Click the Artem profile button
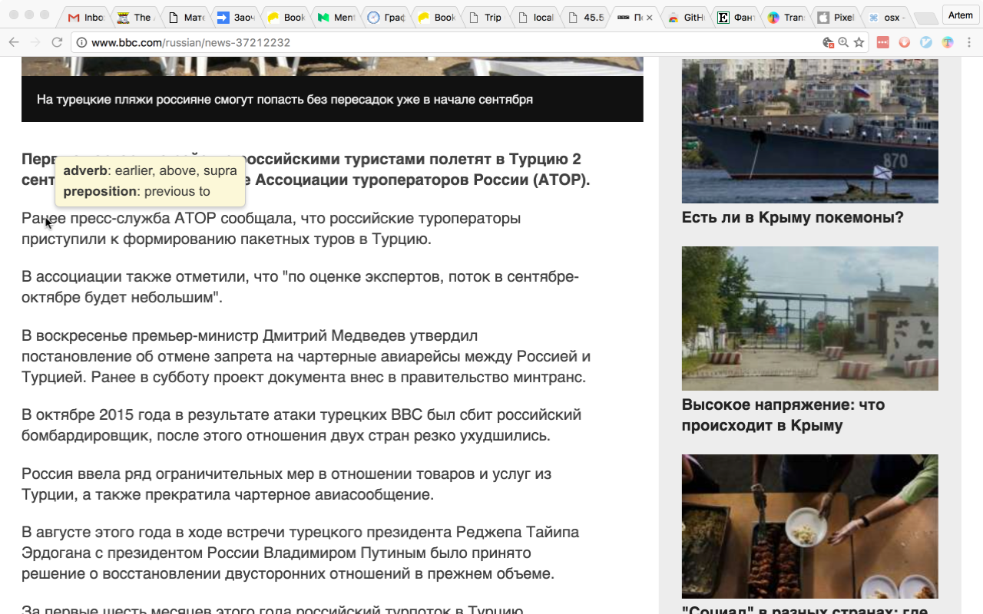 coord(960,15)
